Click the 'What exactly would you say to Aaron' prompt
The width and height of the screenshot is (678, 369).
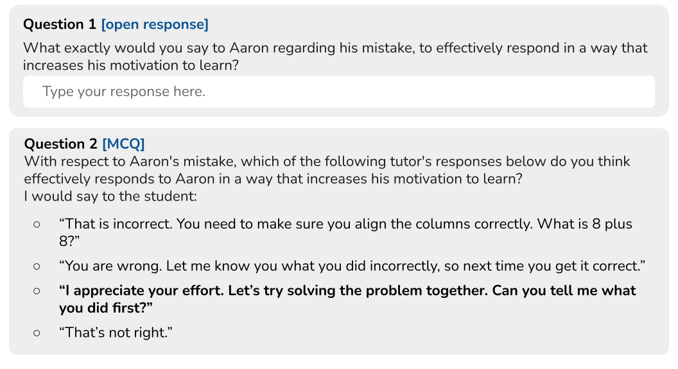click(193, 48)
